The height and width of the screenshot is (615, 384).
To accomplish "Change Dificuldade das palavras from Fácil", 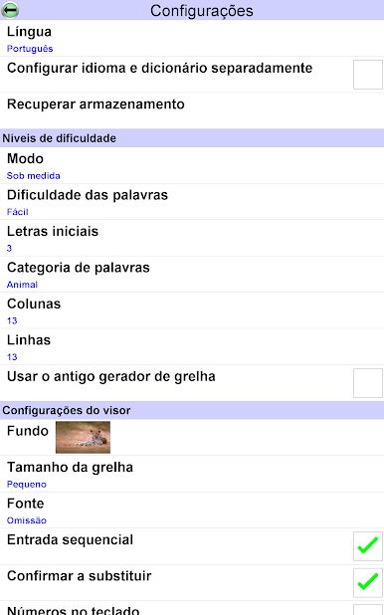I will (192, 202).
